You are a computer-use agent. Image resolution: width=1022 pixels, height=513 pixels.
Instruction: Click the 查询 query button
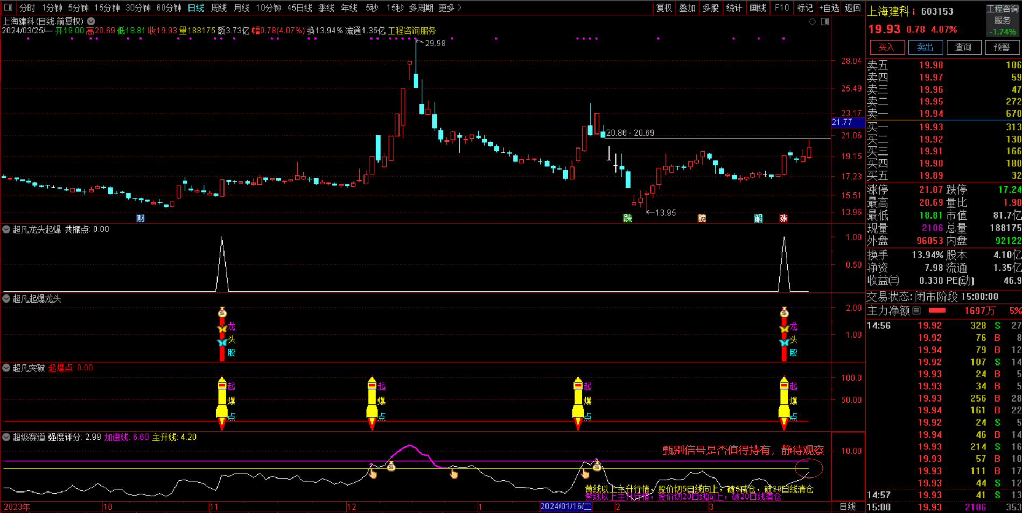[963, 47]
